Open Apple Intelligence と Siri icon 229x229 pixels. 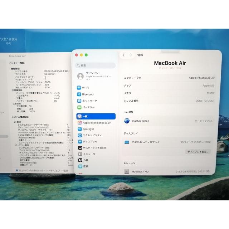point(80,123)
